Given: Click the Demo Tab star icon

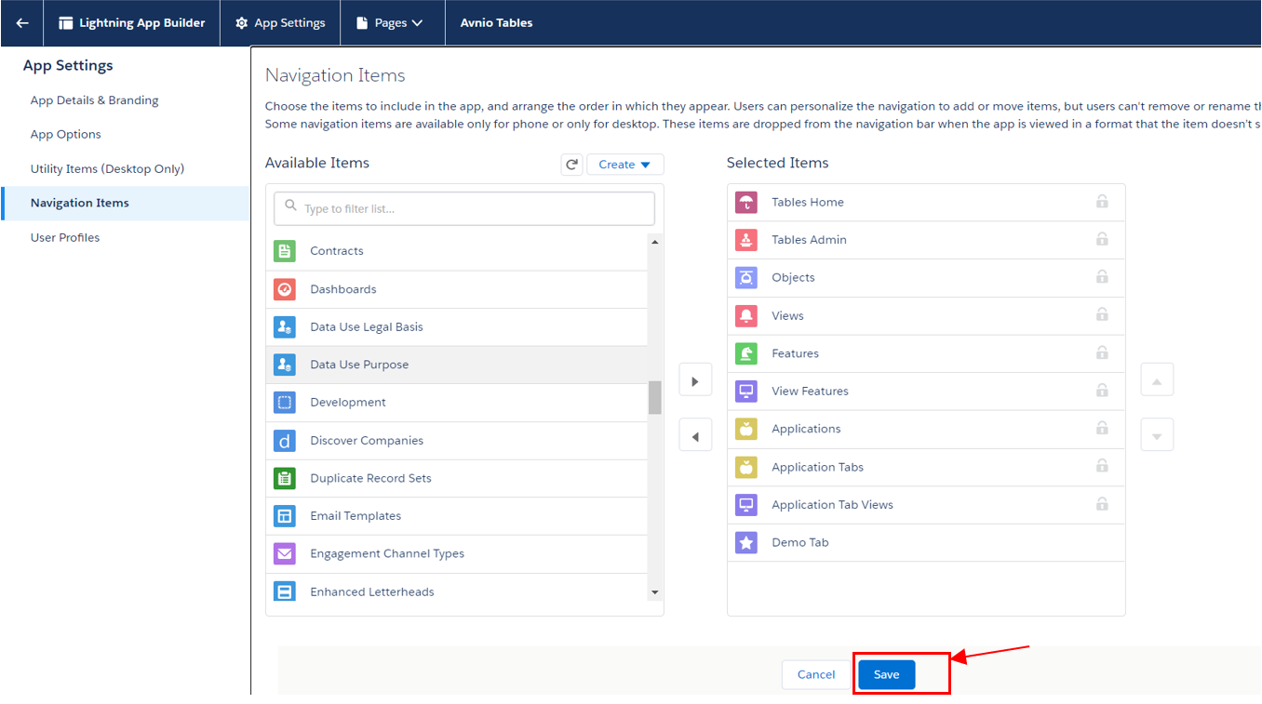Looking at the screenshot, I should 745,542.
